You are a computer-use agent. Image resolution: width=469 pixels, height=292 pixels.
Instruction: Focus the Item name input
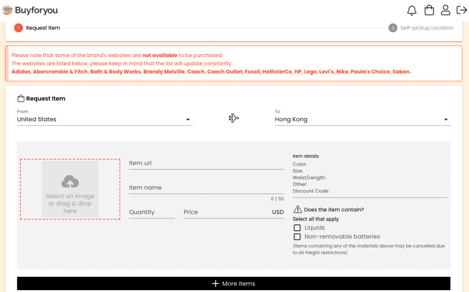(x=206, y=188)
